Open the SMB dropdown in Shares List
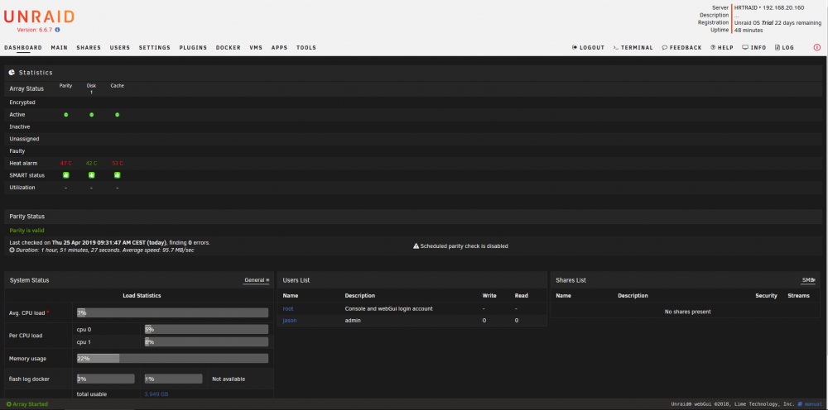This screenshot has width=828, height=410. click(808, 280)
